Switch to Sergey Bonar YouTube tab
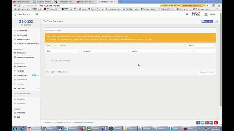 point(86,1)
